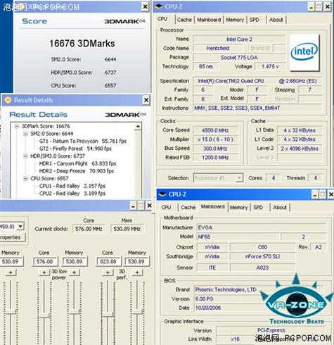Click the Code Name Kentsfield field
The image size is (334, 345).
pos(218,49)
